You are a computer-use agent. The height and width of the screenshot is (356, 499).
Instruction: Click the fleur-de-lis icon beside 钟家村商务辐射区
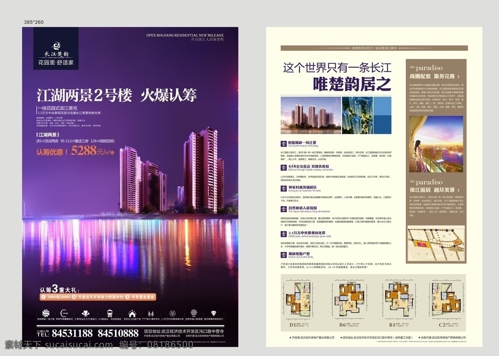pos(284,188)
